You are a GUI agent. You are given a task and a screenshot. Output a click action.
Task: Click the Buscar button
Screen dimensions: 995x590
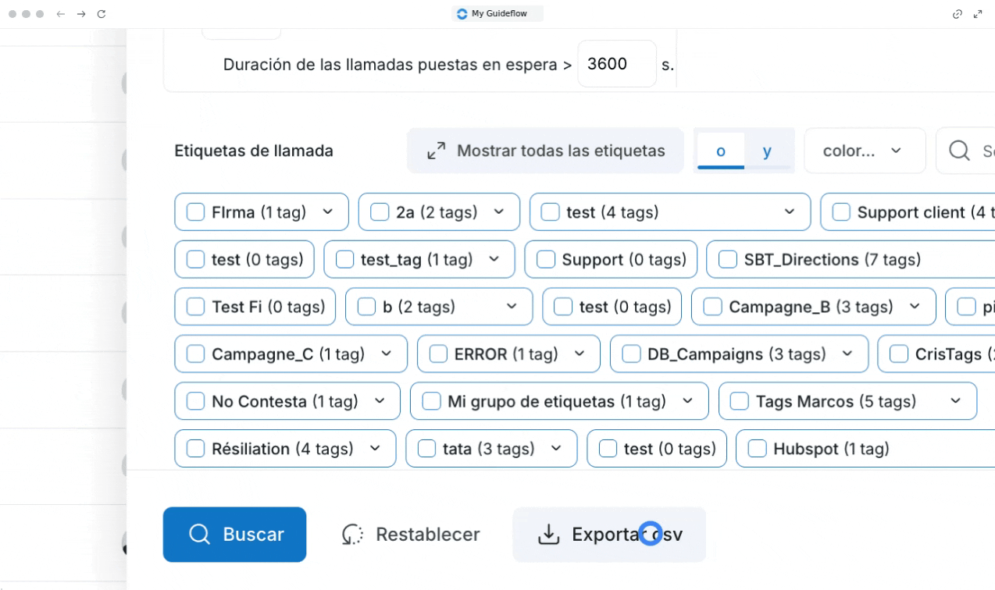click(x=234, y=535)
